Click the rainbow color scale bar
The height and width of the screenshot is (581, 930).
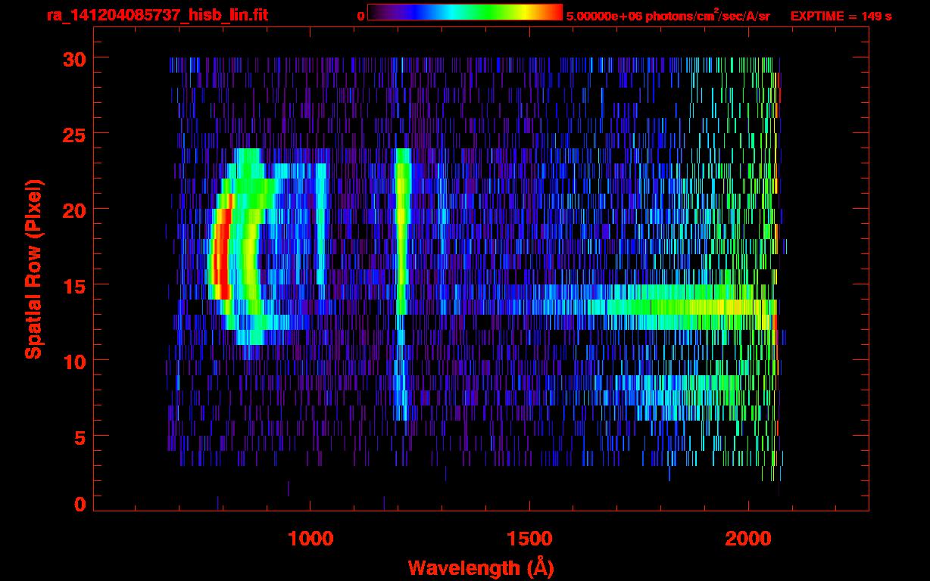pos(465,13)
